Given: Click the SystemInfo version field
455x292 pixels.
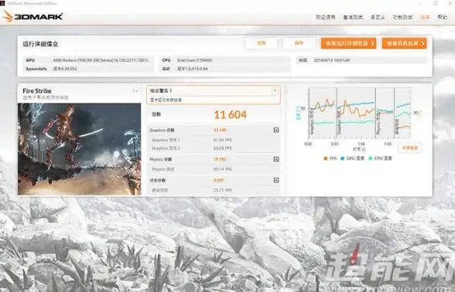Looking at the screenshot, I should coord(65,69).
